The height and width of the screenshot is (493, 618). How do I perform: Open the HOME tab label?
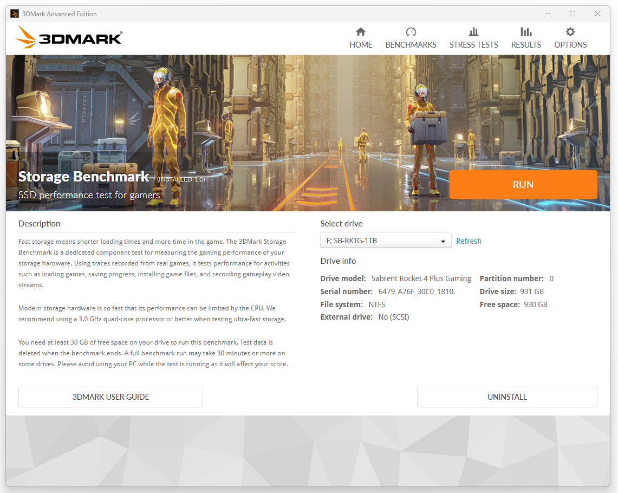tap(361, 45)
